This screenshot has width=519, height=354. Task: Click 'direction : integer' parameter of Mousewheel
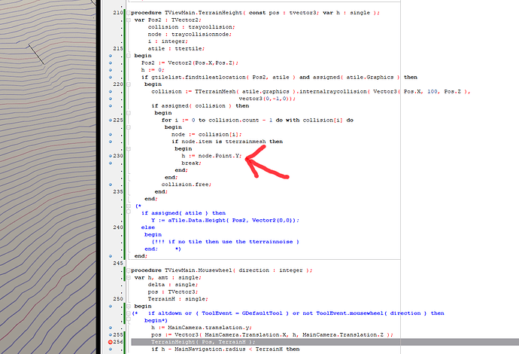(271, 270)
